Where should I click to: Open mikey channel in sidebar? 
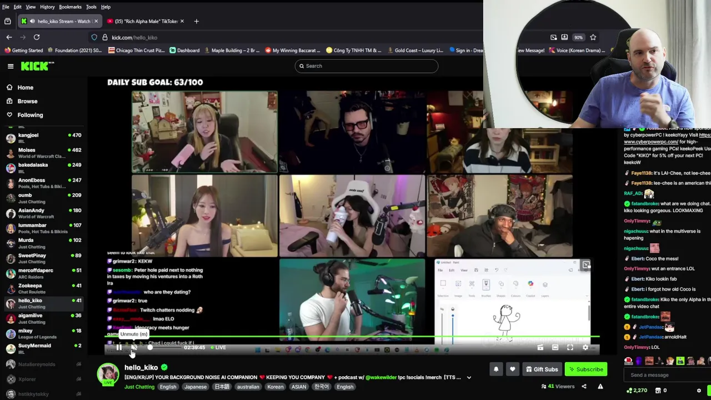click(x=43, y=333)
